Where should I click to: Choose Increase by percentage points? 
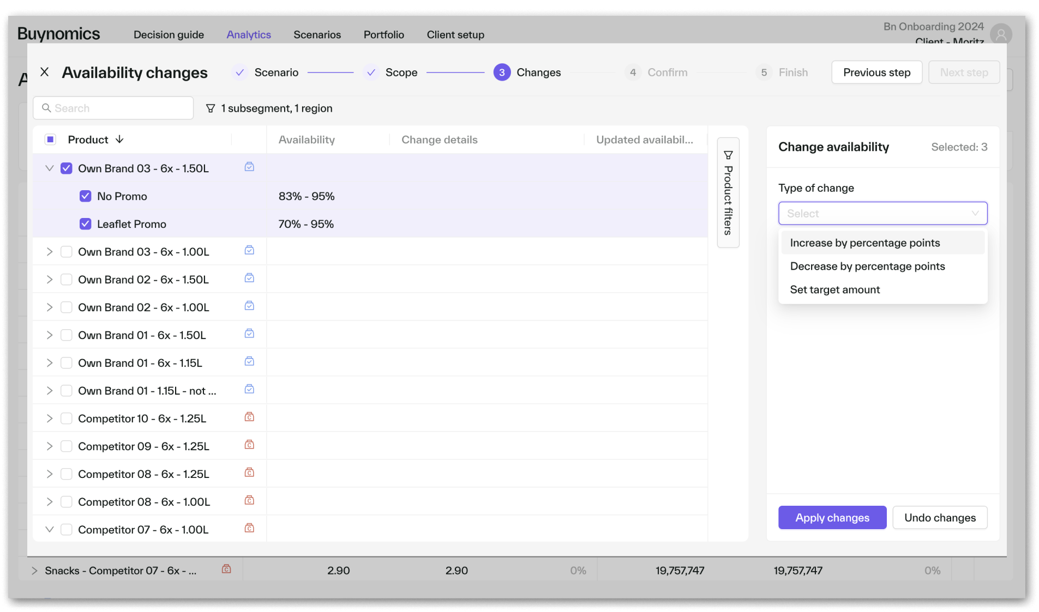tap(882, 243)
